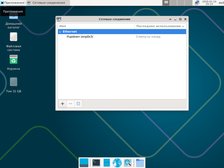The image size is (224, 168).
Task: Roll up the Сетевые соединения window
Action: [x=170, y=19]
